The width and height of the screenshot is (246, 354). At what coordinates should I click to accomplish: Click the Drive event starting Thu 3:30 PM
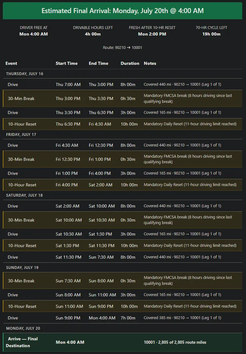pos(123,112)
